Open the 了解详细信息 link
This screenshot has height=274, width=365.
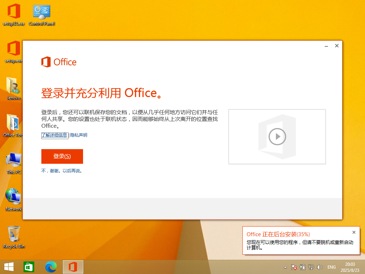click(55, 135)
